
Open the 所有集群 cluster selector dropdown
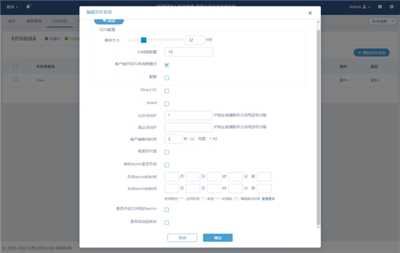click(x=383, y=21)
